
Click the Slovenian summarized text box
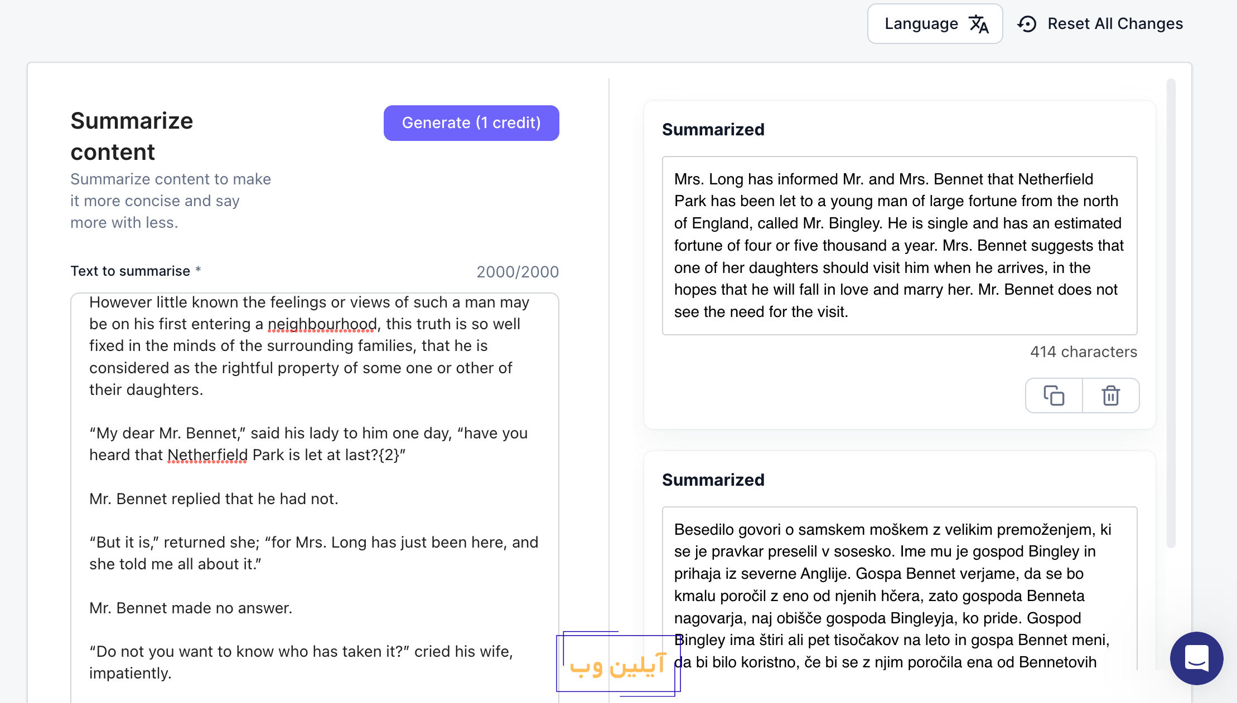pyautogui.click(x=899, y=596)
